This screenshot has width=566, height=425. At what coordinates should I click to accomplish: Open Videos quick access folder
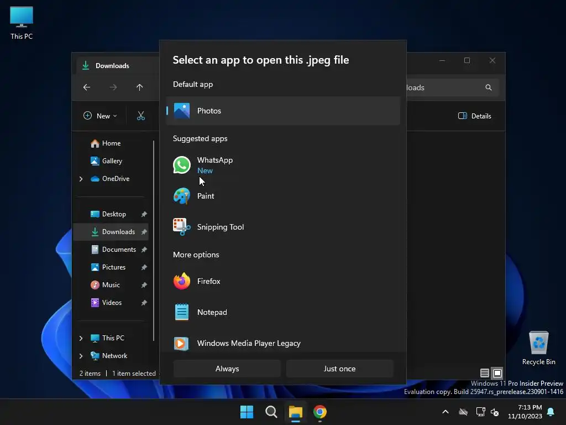pyautogui.click(x=112, y=303)
